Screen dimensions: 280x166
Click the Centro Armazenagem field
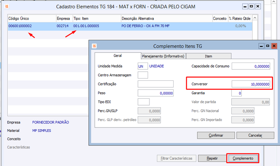click(143, 75)
